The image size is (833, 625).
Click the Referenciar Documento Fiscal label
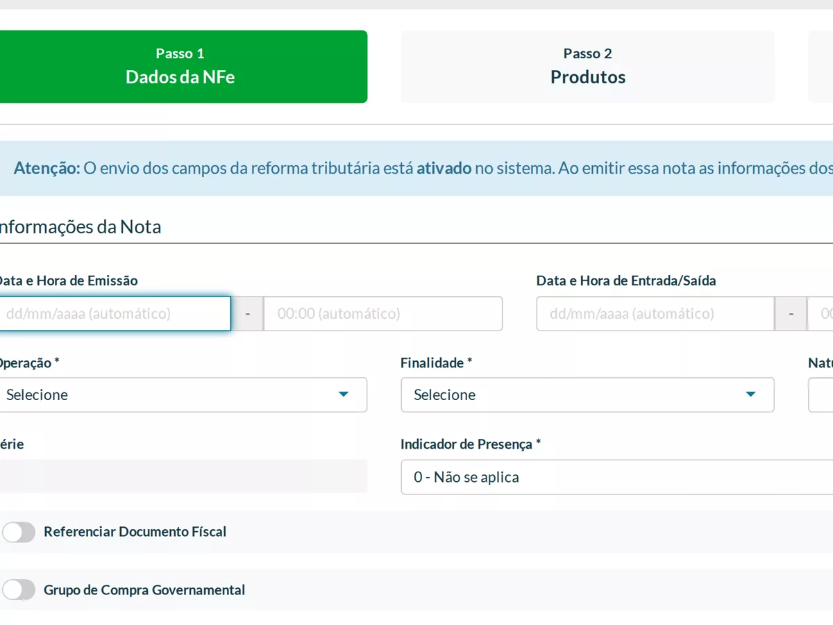point(135,533)
